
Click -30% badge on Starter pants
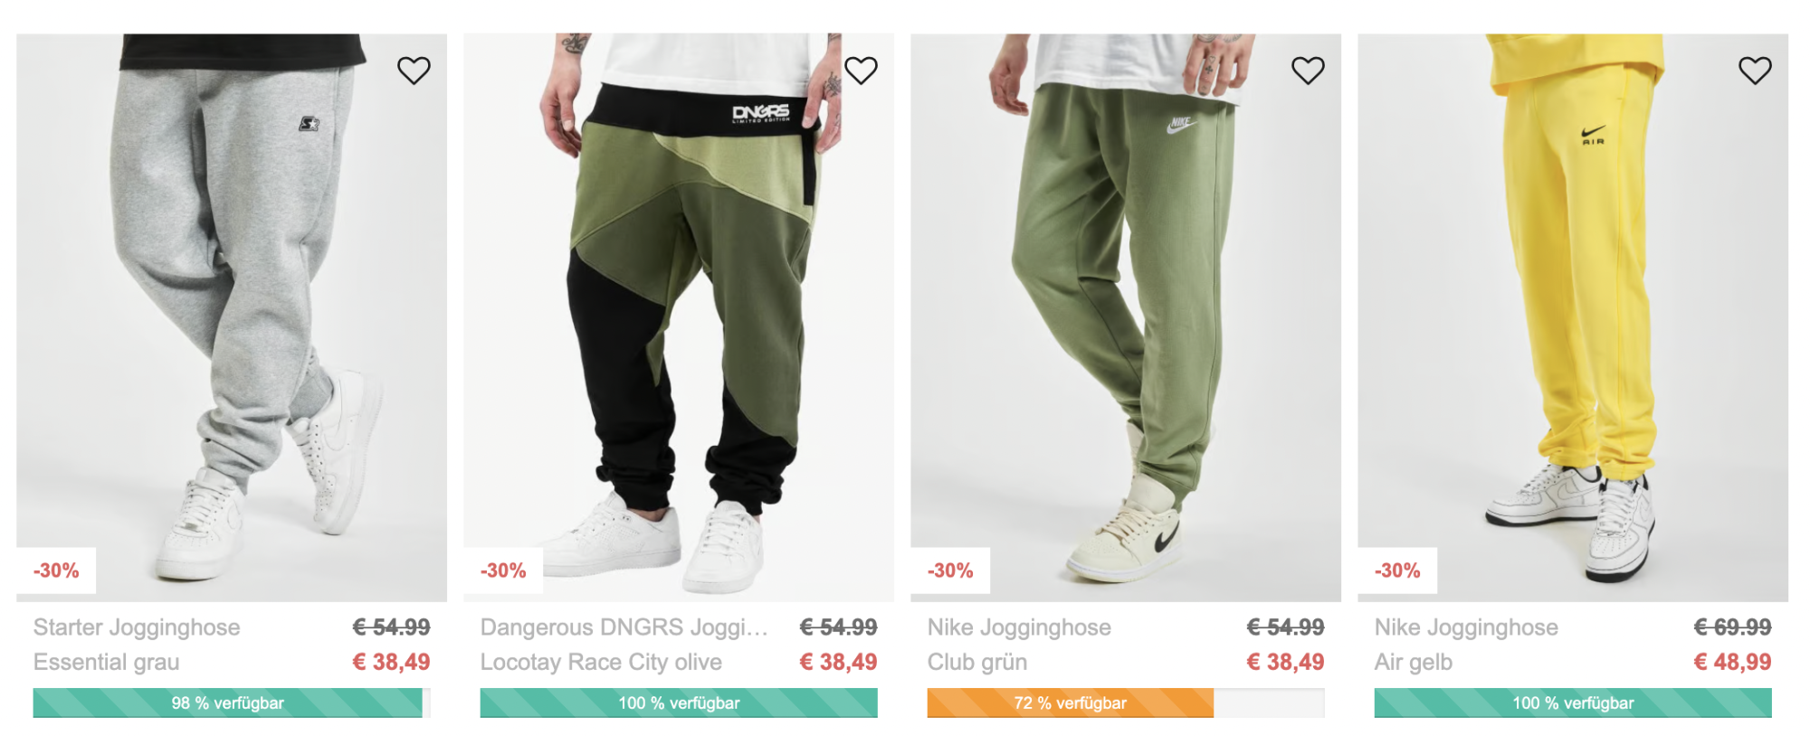[x=56, y=571]
